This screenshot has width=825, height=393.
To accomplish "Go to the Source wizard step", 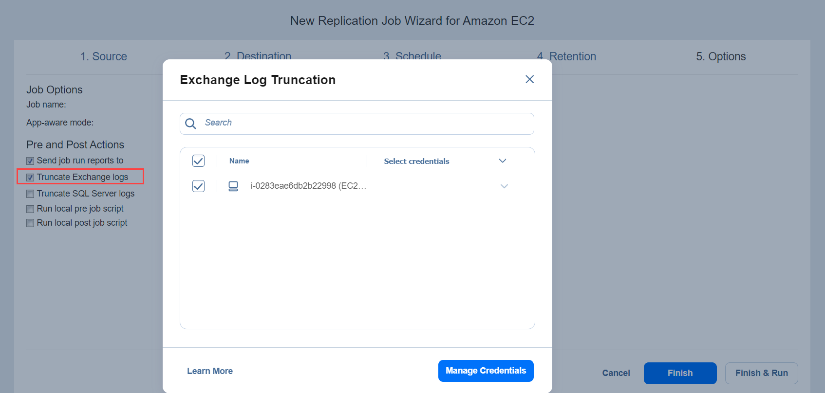I will [104, 56].
